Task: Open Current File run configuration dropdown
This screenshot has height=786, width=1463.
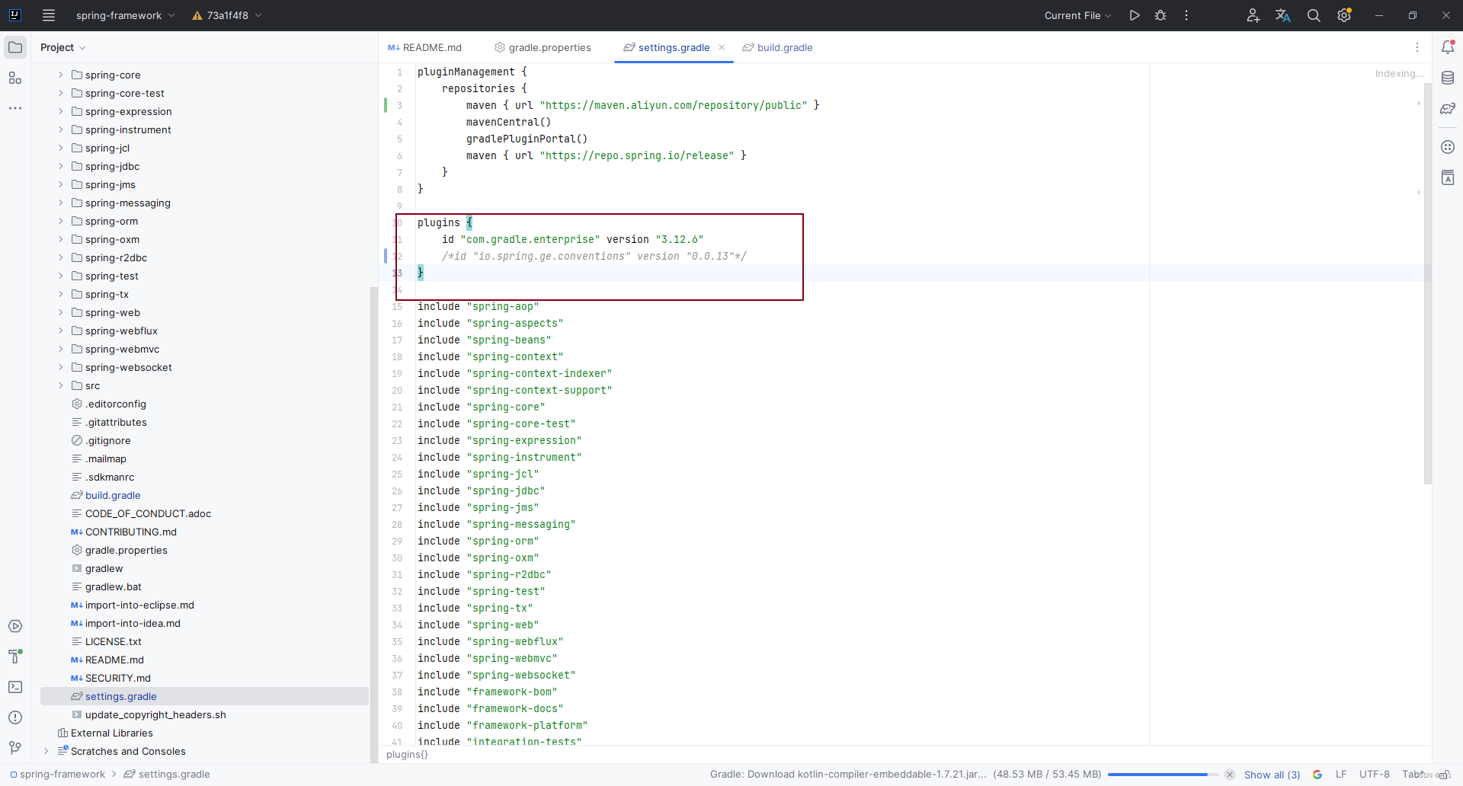Action: [1077, 15]
